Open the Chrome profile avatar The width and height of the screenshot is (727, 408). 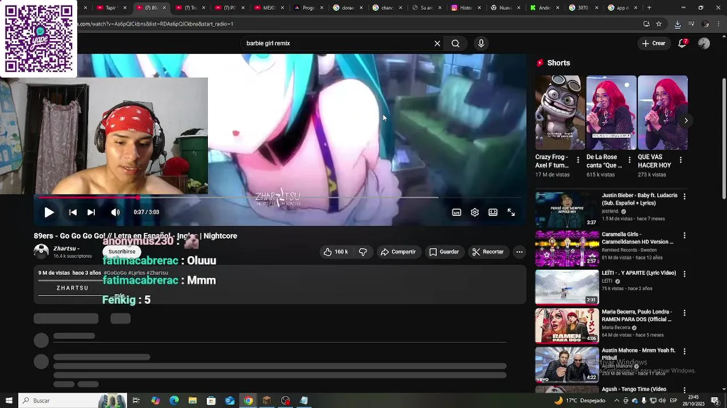tap(705, 24)
